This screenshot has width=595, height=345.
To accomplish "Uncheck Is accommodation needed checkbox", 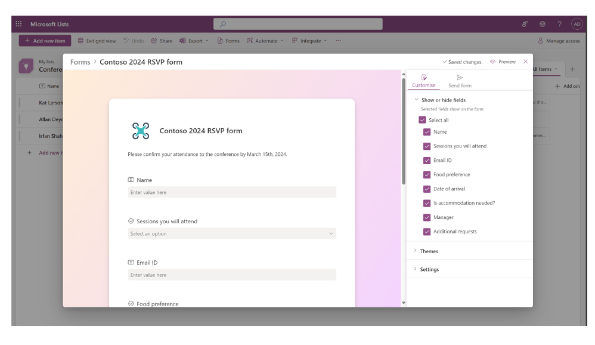I will 427,203.
